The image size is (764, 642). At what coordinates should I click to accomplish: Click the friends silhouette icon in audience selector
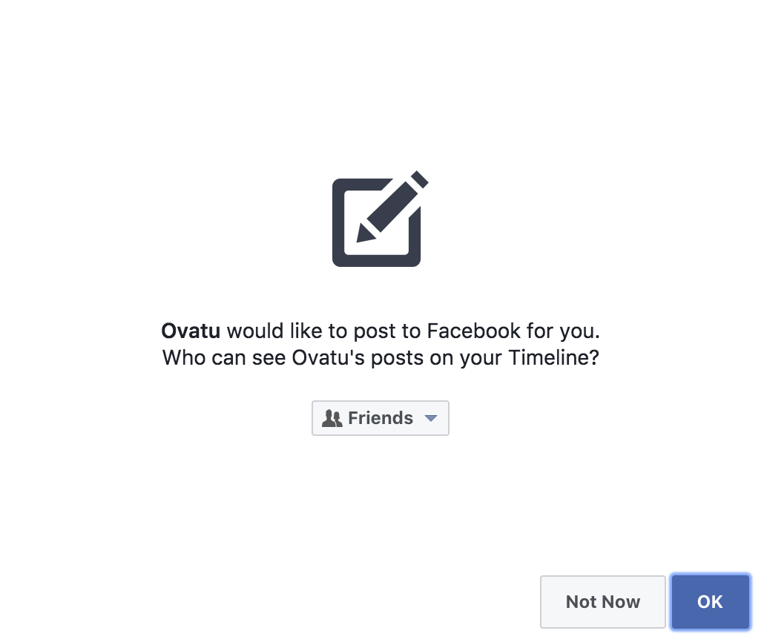(332, 418)
